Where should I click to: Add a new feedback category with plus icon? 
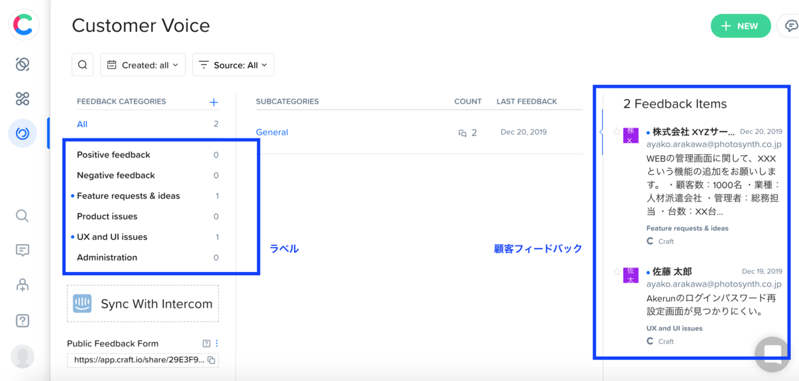(214, 102)
